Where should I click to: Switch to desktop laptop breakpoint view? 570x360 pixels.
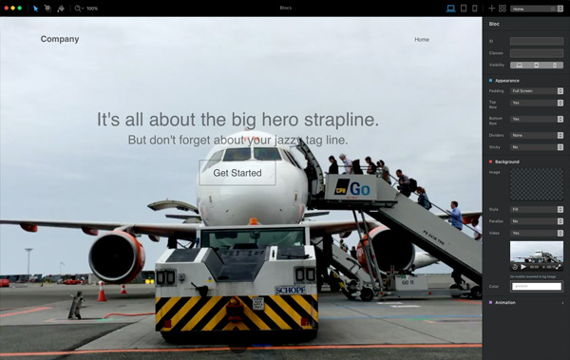click(x=450, y=9)
